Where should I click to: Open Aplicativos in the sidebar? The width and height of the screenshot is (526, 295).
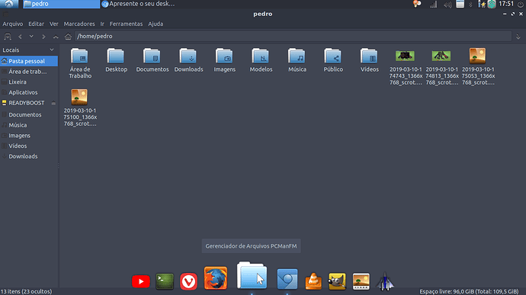tap(29, 92)
